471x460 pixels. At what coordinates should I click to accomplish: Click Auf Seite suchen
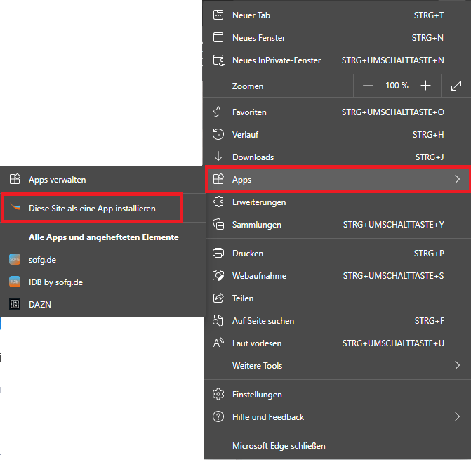[x=263, y=321]
